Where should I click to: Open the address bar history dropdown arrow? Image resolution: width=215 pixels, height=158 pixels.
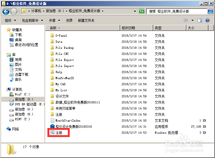[x=135, y=11]
